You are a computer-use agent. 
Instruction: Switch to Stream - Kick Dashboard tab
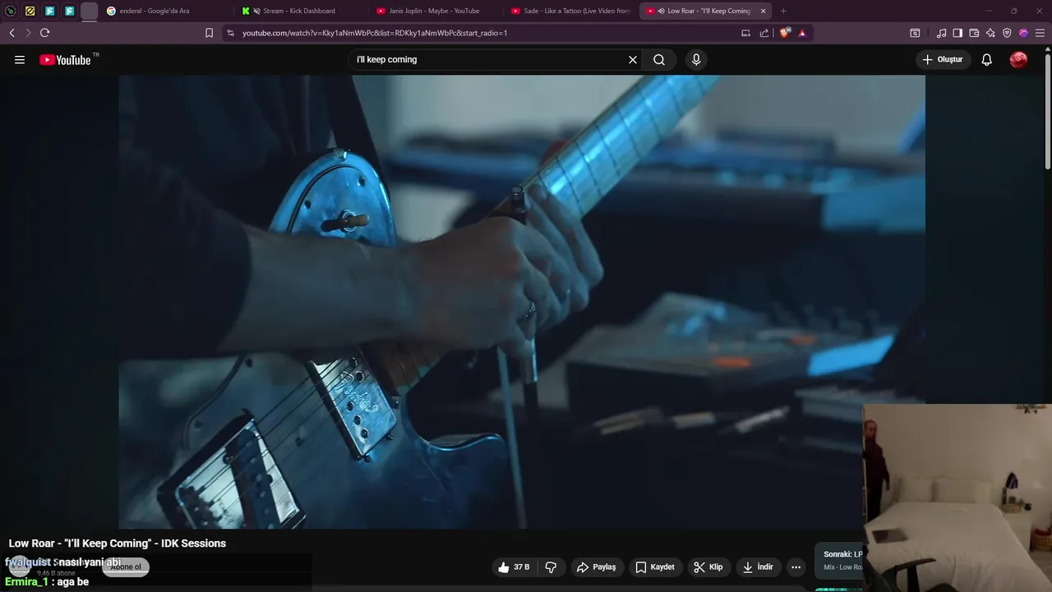[x=302, y=11]
